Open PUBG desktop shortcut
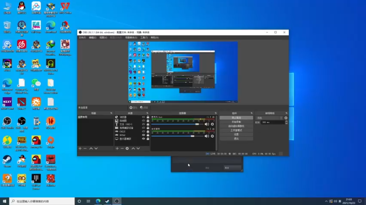The image size is (366, 205). (x=22, y=144)
